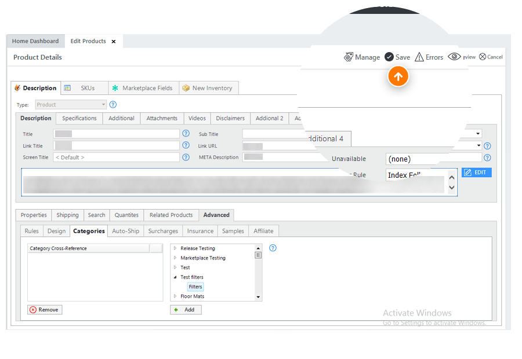Open the Insurance sub-tab
The image size is (522, 359).
(200, 231)
